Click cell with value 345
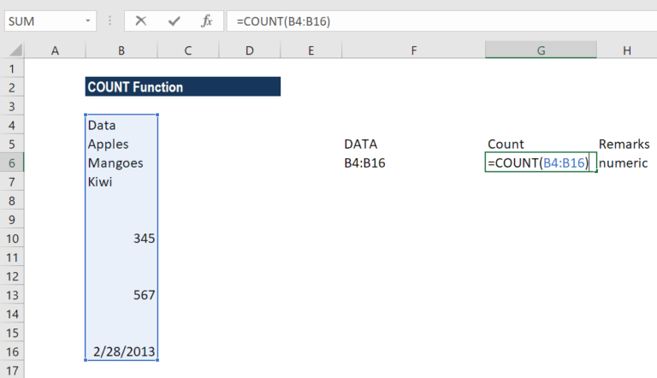The height and width of the screenshot is (378, 657). (x=121, y=239)
